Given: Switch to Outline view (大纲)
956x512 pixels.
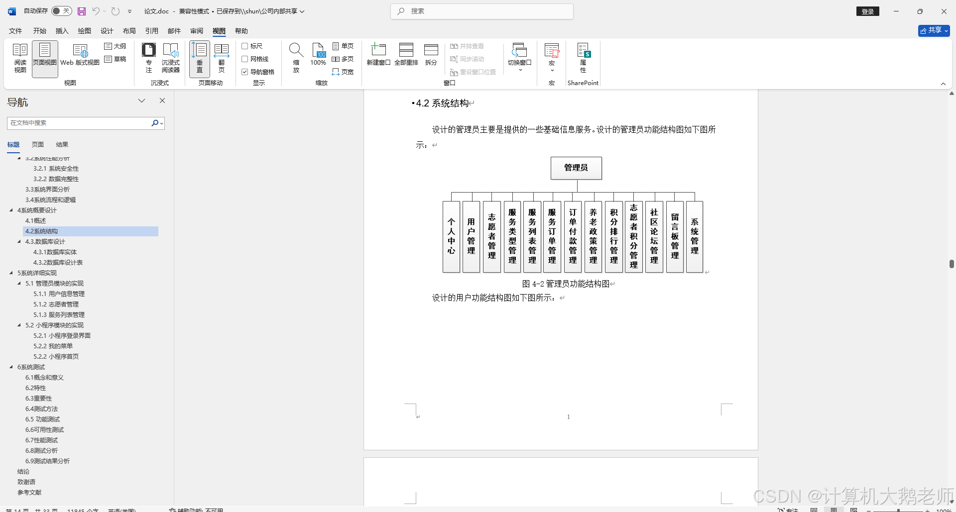Looking at the screenshot, I should click(x=115, y=46).
